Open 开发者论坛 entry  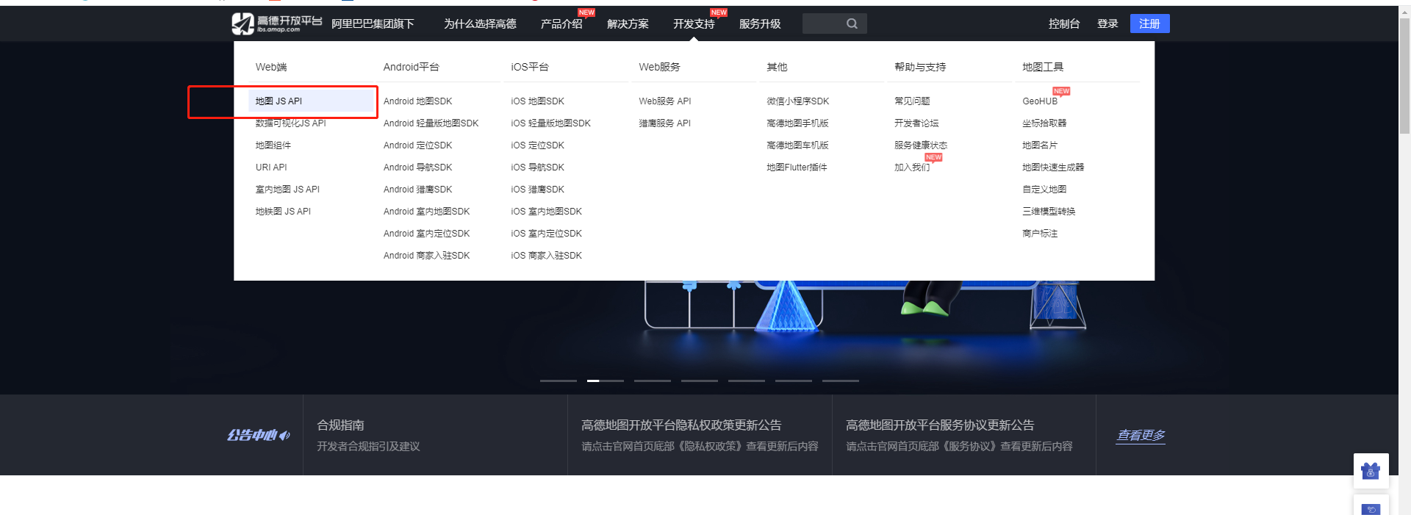point(916,123)
